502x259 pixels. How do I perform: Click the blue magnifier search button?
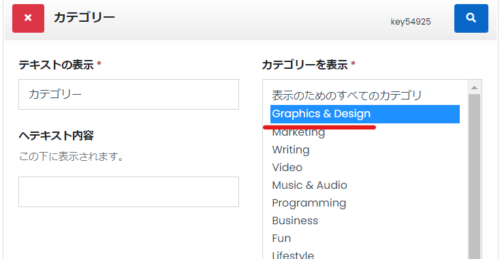point(471,18)
